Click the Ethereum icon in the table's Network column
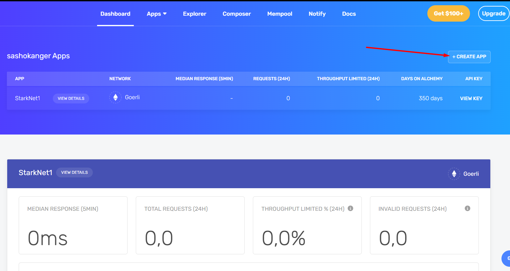 tap(115, 97)
